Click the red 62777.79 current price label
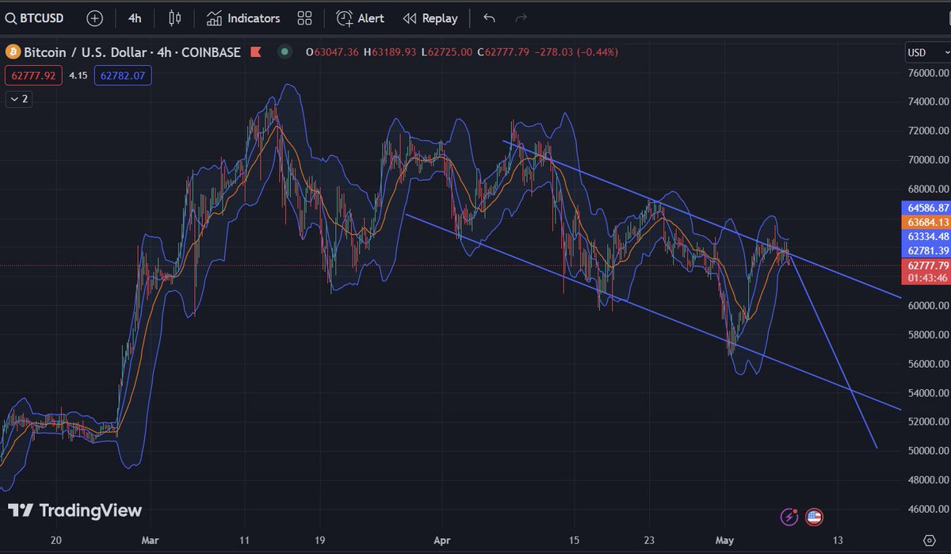 coord(926,266)
